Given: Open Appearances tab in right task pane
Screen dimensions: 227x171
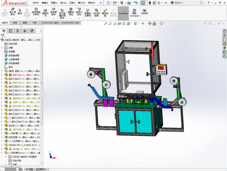Looking at the screenshot, I should pos(224,48).
